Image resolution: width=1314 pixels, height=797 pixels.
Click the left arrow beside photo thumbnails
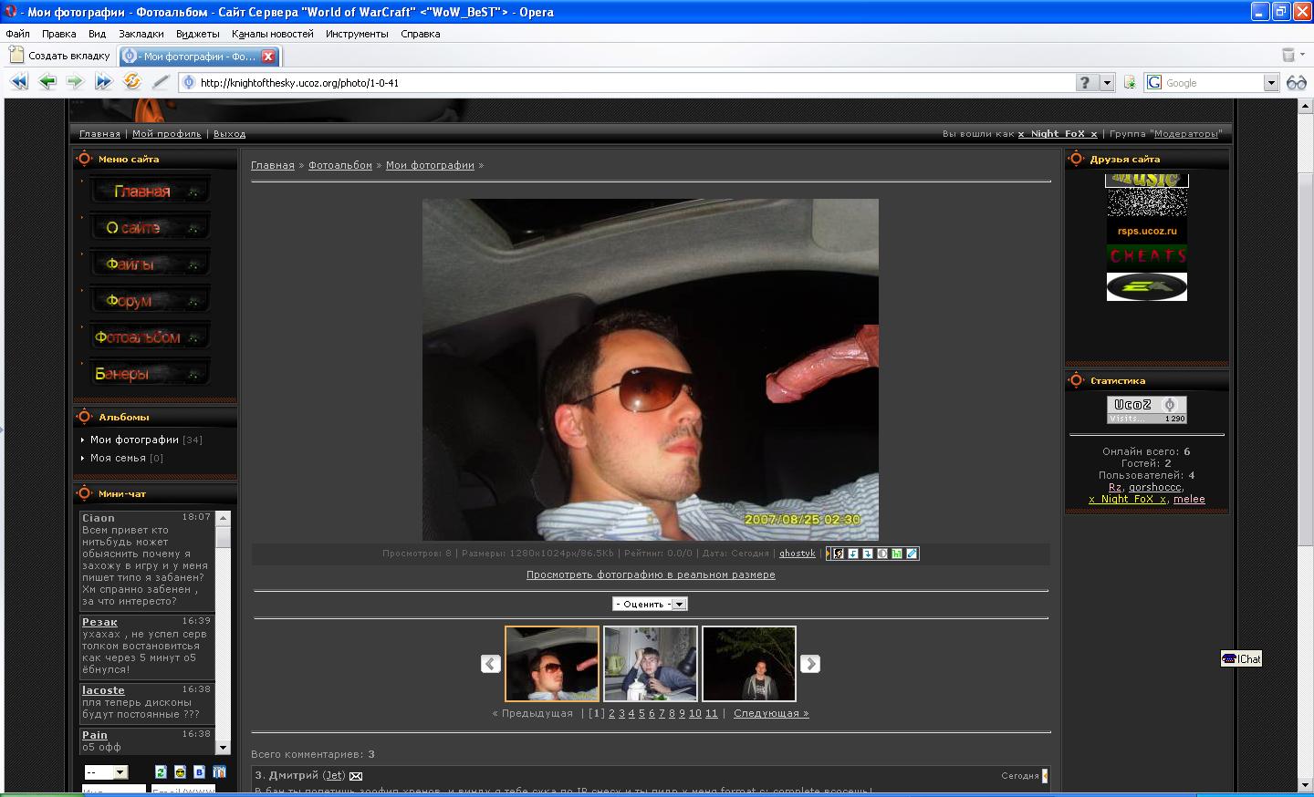click(491, 664)
